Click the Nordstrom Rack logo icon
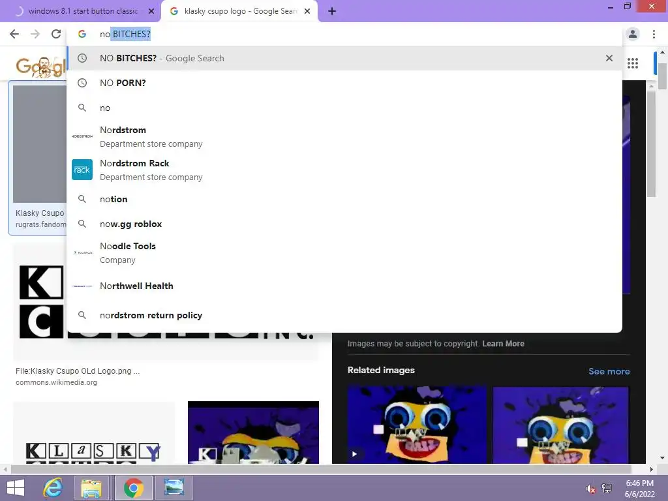 point(82,170)
